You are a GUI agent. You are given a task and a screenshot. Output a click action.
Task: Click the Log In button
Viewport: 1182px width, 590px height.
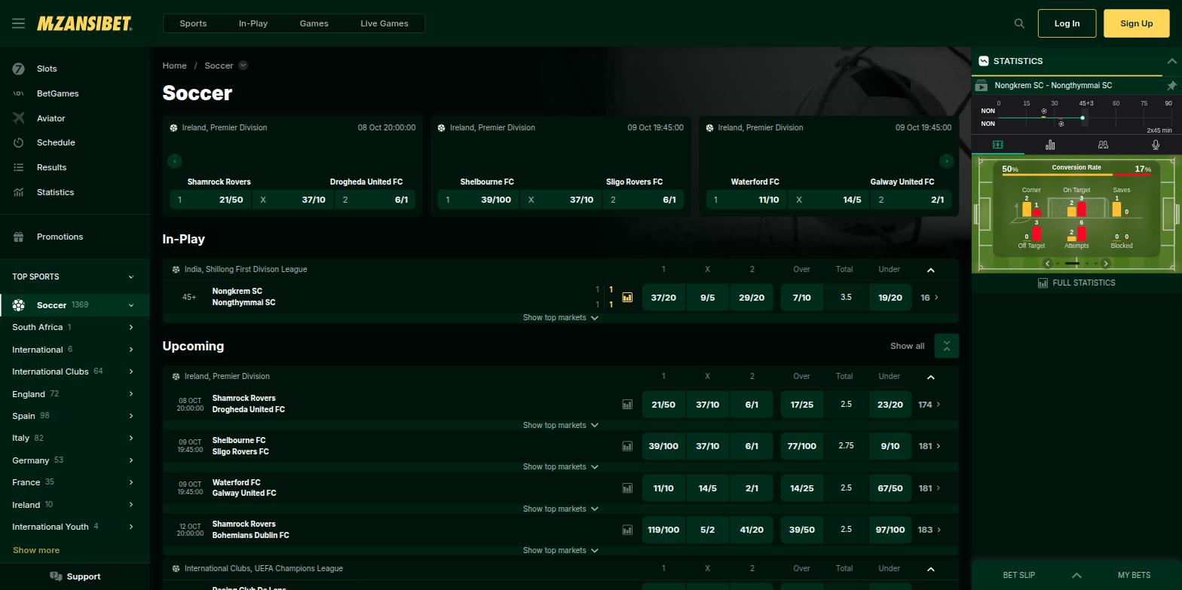1067,23
